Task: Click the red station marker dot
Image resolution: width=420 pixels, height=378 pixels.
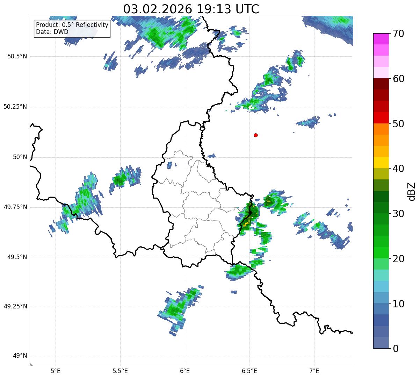Action: pyautogui.click(x=256, y=135)
